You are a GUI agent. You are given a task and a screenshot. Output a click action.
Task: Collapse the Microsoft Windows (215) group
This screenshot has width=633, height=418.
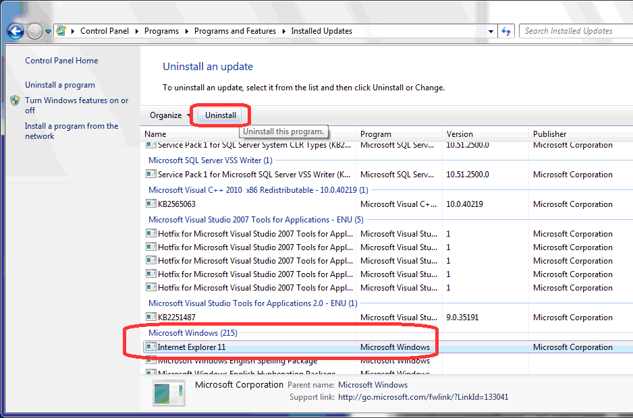193,333
